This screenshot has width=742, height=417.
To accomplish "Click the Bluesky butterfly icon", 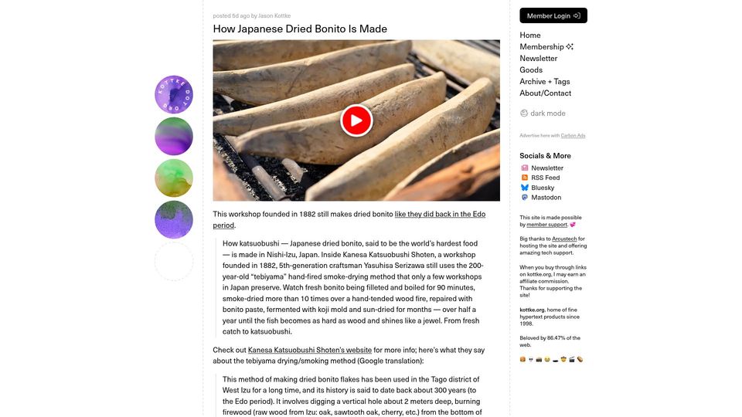I will [524, 188].
